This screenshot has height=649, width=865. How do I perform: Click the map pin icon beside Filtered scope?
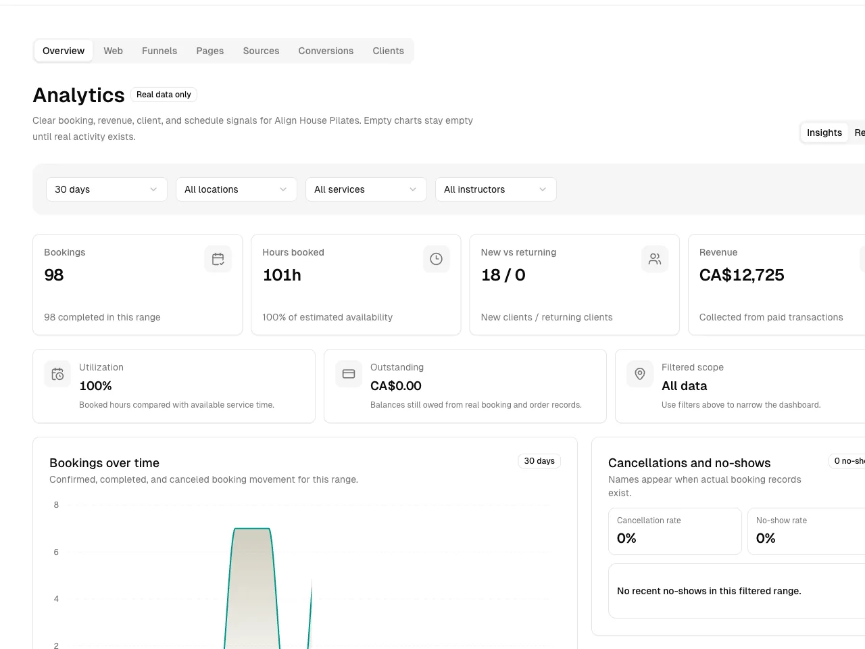click(640, 374)
